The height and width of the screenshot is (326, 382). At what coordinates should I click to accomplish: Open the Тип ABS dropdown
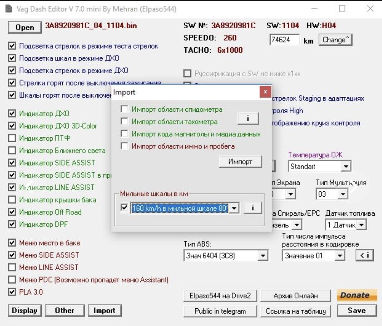(x=262, y=256)
